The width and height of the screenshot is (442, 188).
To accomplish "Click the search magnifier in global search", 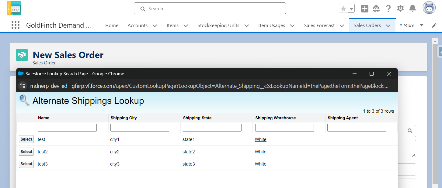I will point(143,9).
